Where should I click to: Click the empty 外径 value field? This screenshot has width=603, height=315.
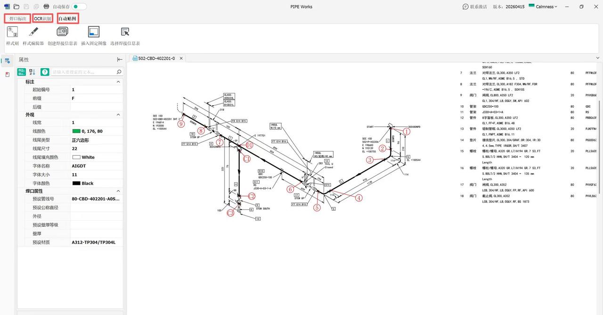pos(97,216)
